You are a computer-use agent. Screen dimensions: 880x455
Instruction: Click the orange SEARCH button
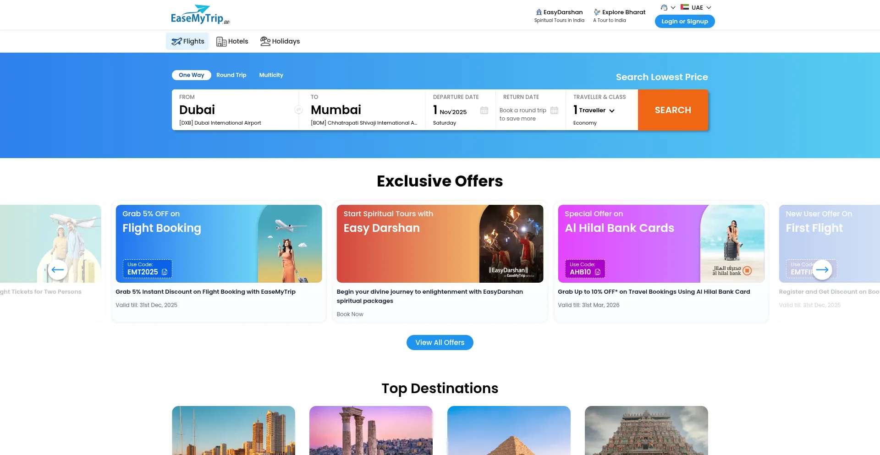[673, 110]
